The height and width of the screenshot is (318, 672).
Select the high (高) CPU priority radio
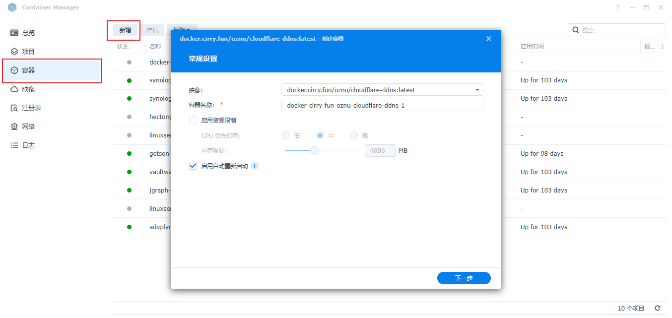(x=354, y=135)
